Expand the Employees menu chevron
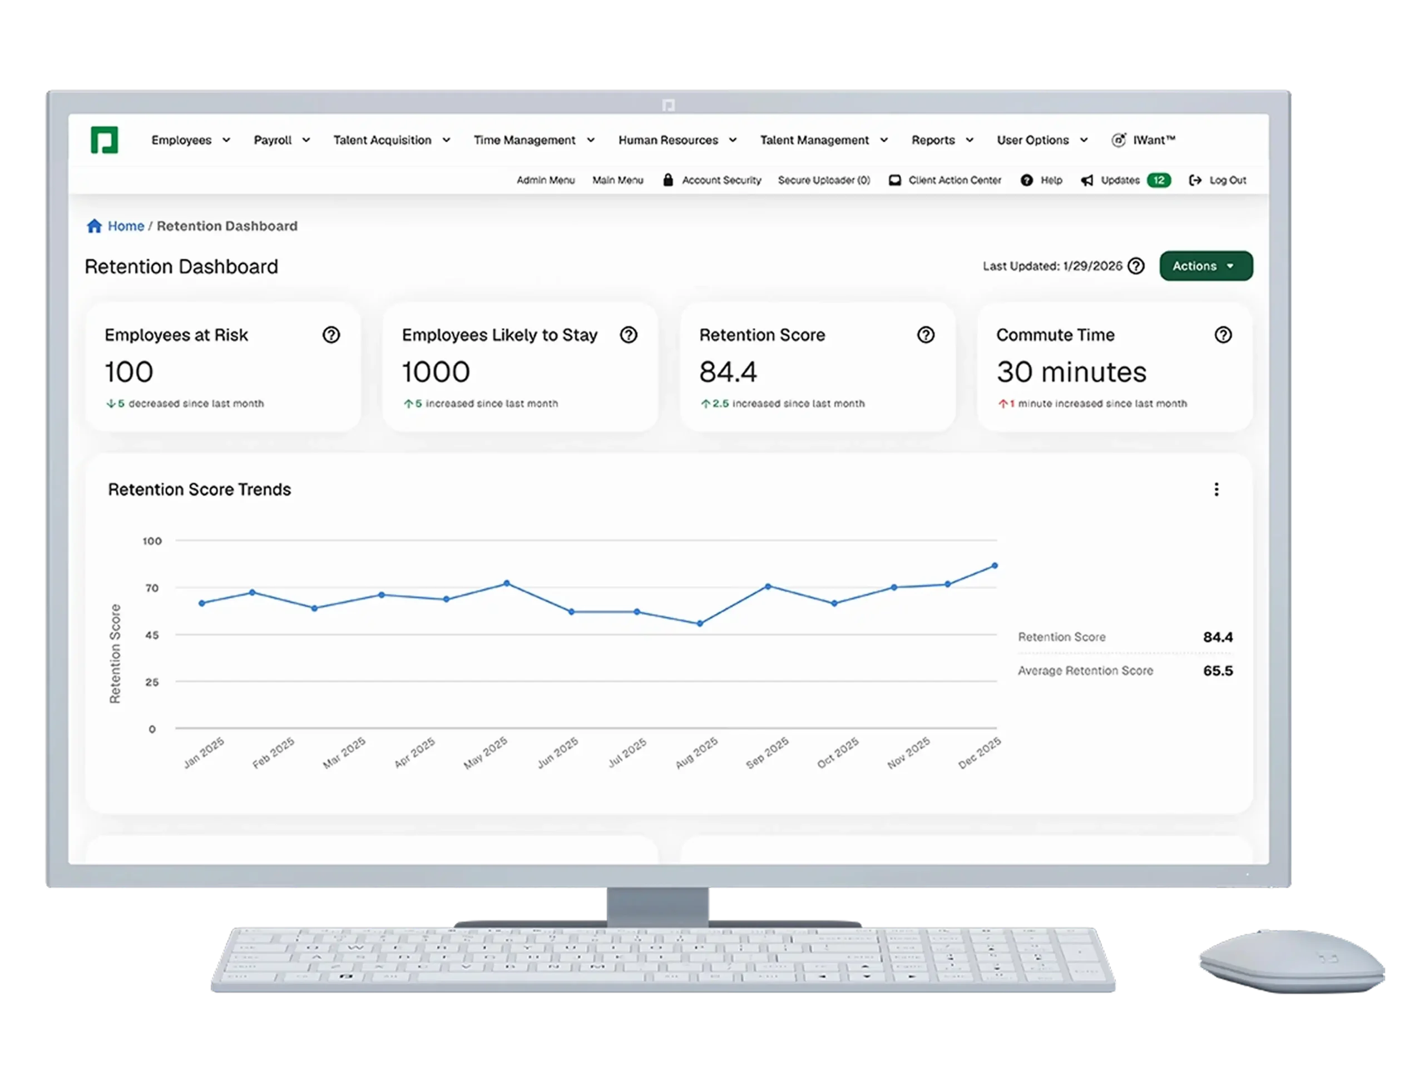Screen dimensions: 1424x1081 click(226, 140)
